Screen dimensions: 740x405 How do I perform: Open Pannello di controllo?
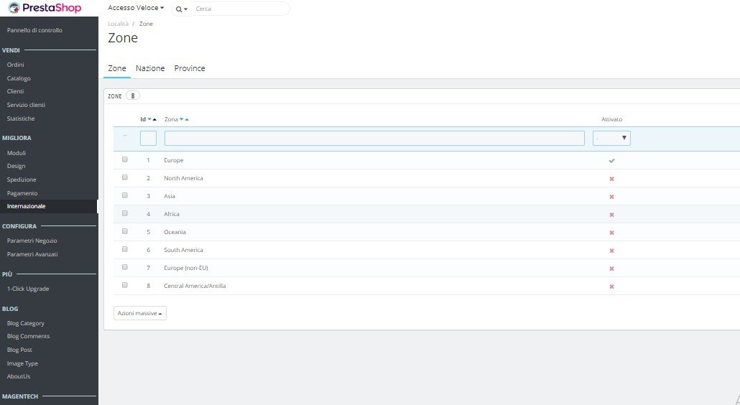point(34,30)
